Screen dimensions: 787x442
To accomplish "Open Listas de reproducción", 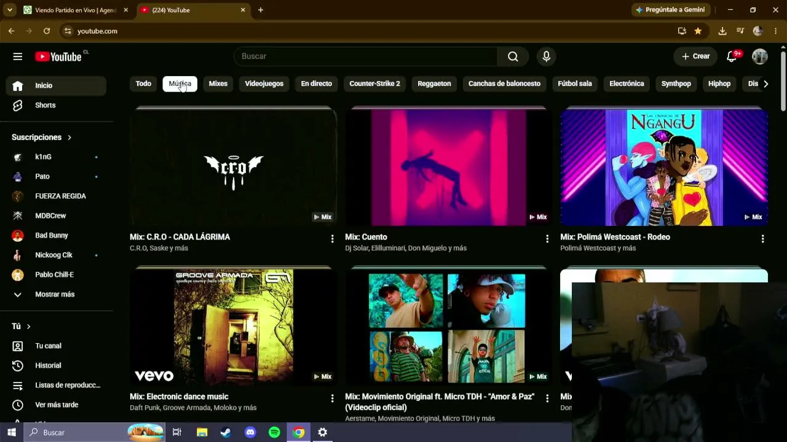I will (57, 385).
